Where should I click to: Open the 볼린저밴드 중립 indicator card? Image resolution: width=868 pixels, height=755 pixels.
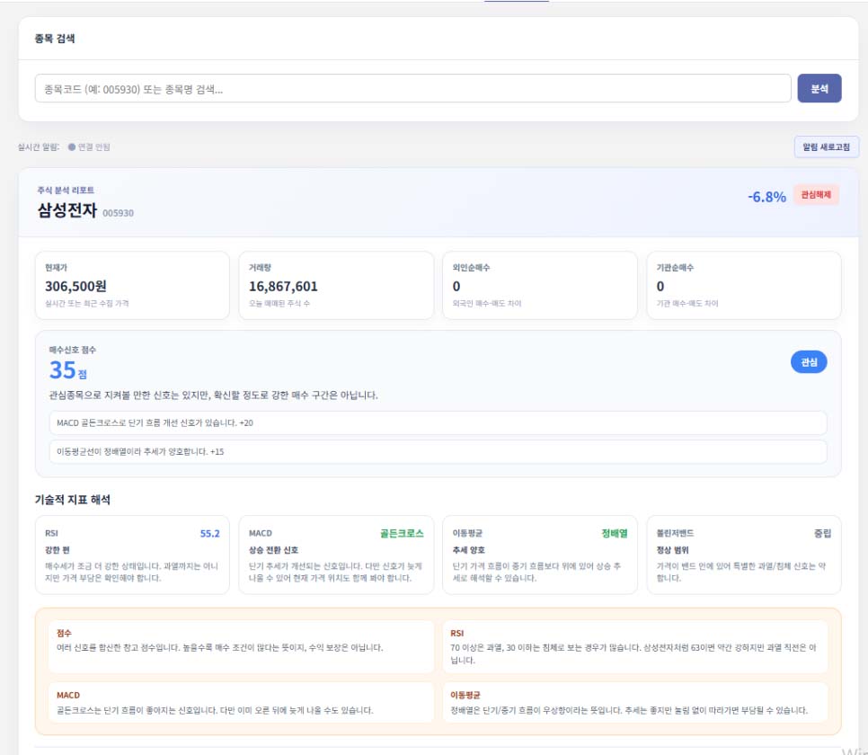[743, 555]
